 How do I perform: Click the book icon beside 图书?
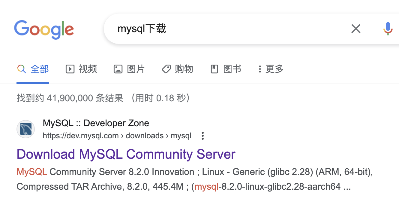tap(214, 69)
